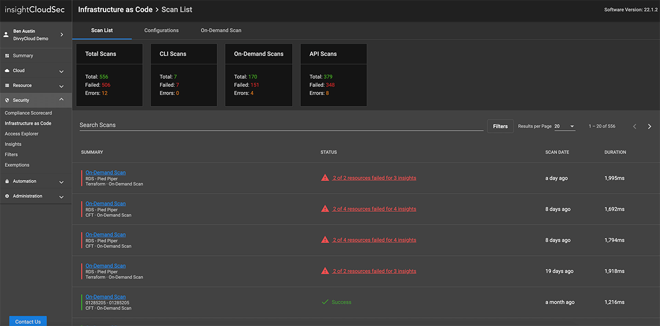Click the STATUS column header

pyautogui.click(x=329, y=153)
